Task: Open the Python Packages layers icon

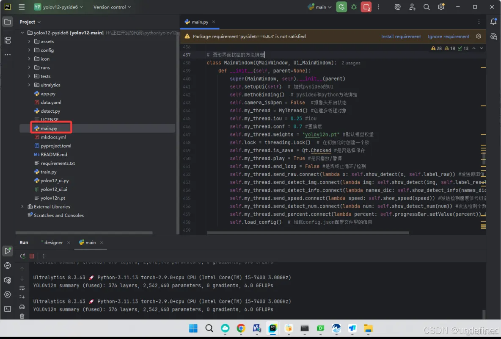Action: coord(7,280)
